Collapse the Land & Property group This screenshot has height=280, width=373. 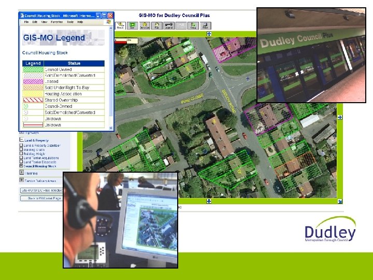[21, 140]
